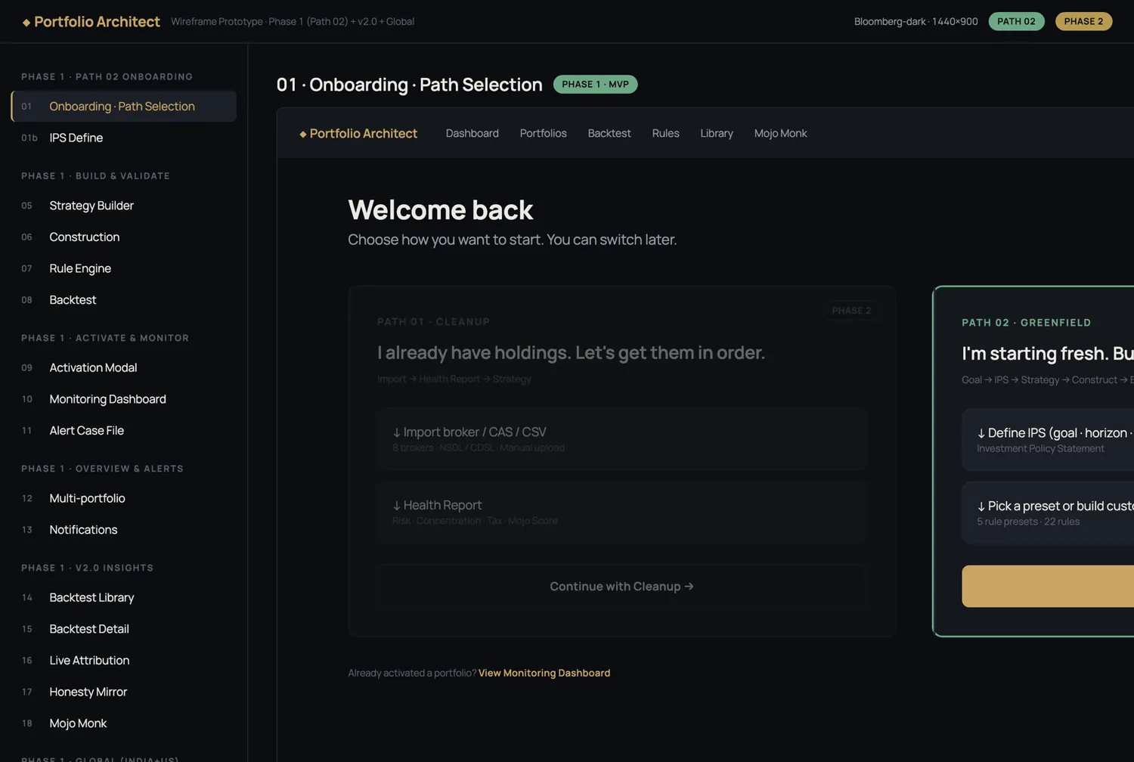Open Live Attribution from sidebar

click(124, 661)
